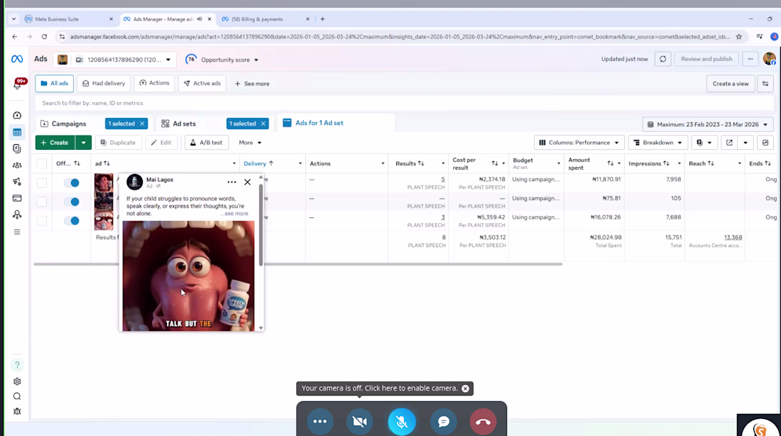Bookmark page with the star icon

point(738,37)
